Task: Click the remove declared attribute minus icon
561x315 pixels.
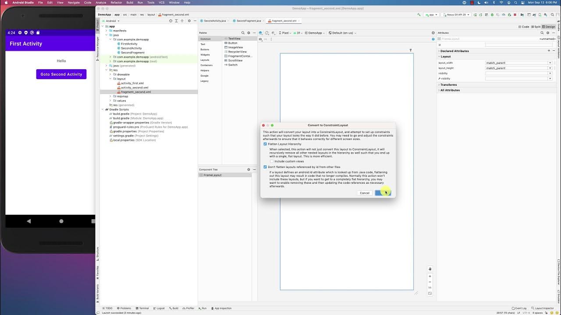Action: pyautogui.click(x=554, y=51)
